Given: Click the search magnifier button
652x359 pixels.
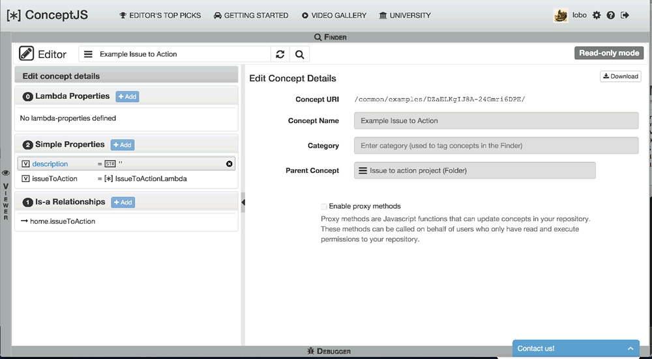Looking at the screenshot, I should 299,55.
